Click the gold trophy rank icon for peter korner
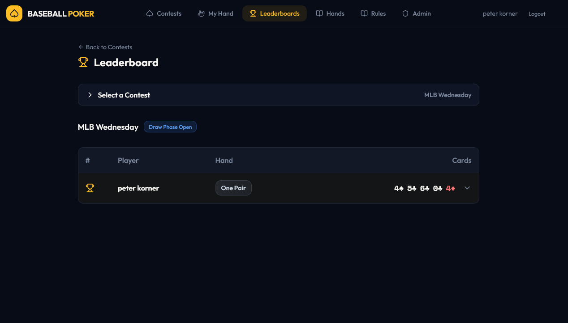The image size is (568, 323). click(x=90, y=188)
